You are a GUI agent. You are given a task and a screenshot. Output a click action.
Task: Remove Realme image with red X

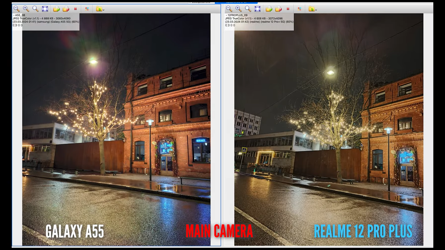click(288, 9)
